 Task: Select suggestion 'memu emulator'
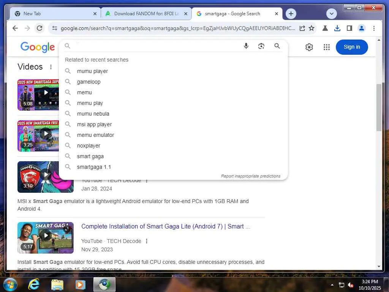[173, 135]
